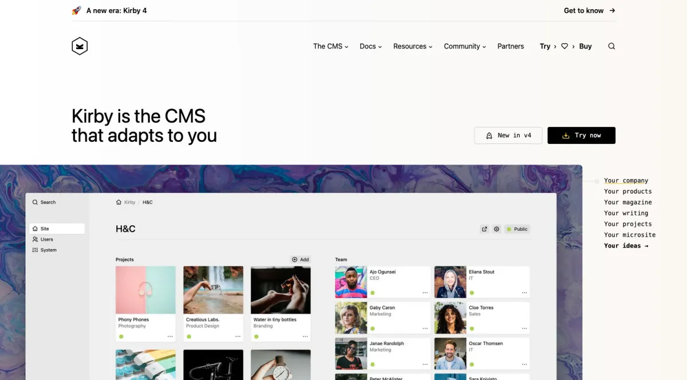Select Your writing in list

click(x=626, y=213)
